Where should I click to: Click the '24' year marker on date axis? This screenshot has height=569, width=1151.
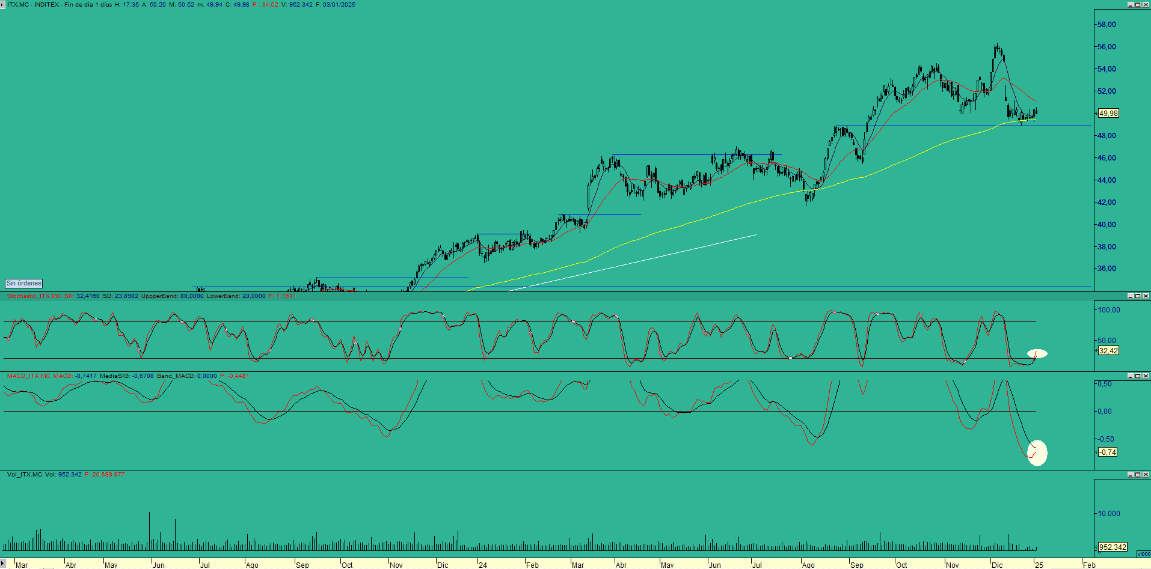coord(483,565)
